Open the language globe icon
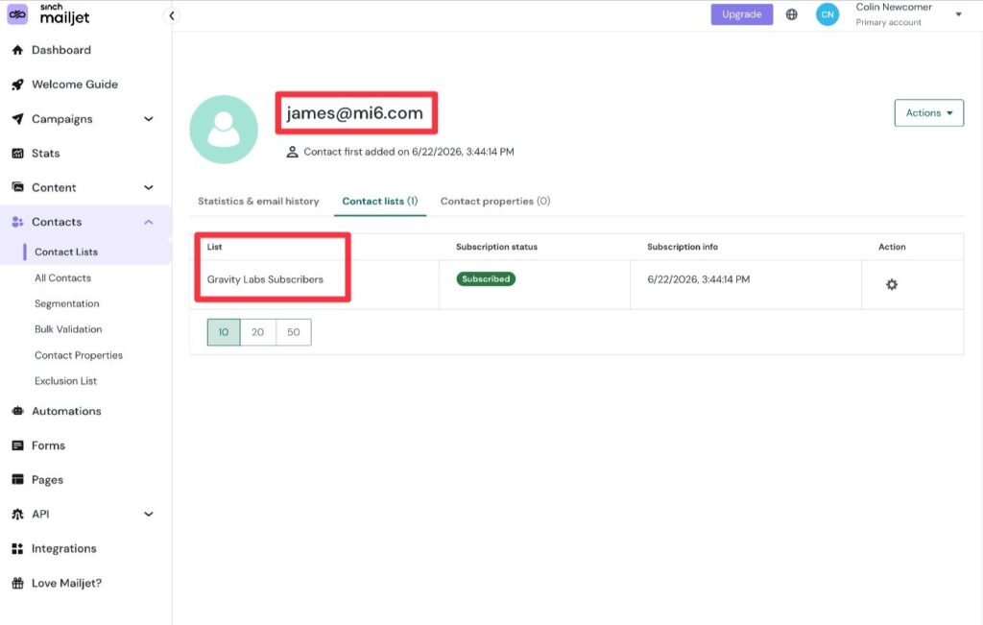 (x=792, y=14)
